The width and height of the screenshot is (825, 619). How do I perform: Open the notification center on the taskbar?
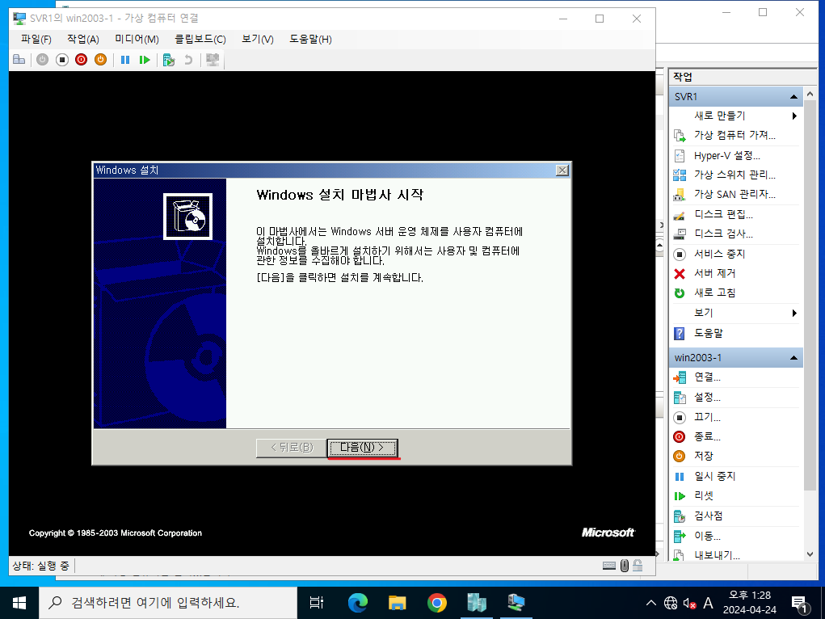(x=799, y=603)
